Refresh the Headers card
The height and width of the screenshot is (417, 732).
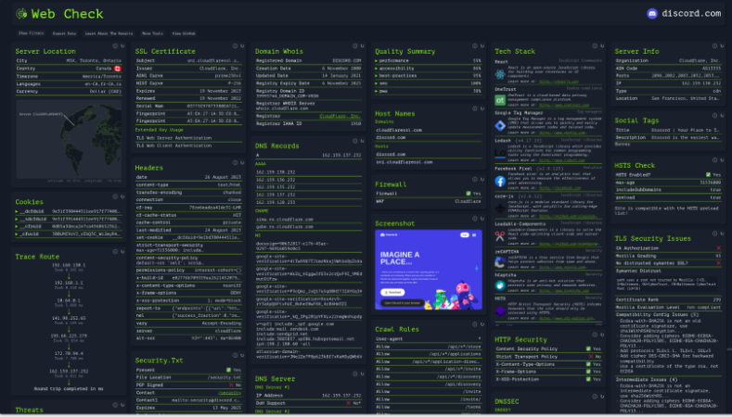click(x=243, y=163)
